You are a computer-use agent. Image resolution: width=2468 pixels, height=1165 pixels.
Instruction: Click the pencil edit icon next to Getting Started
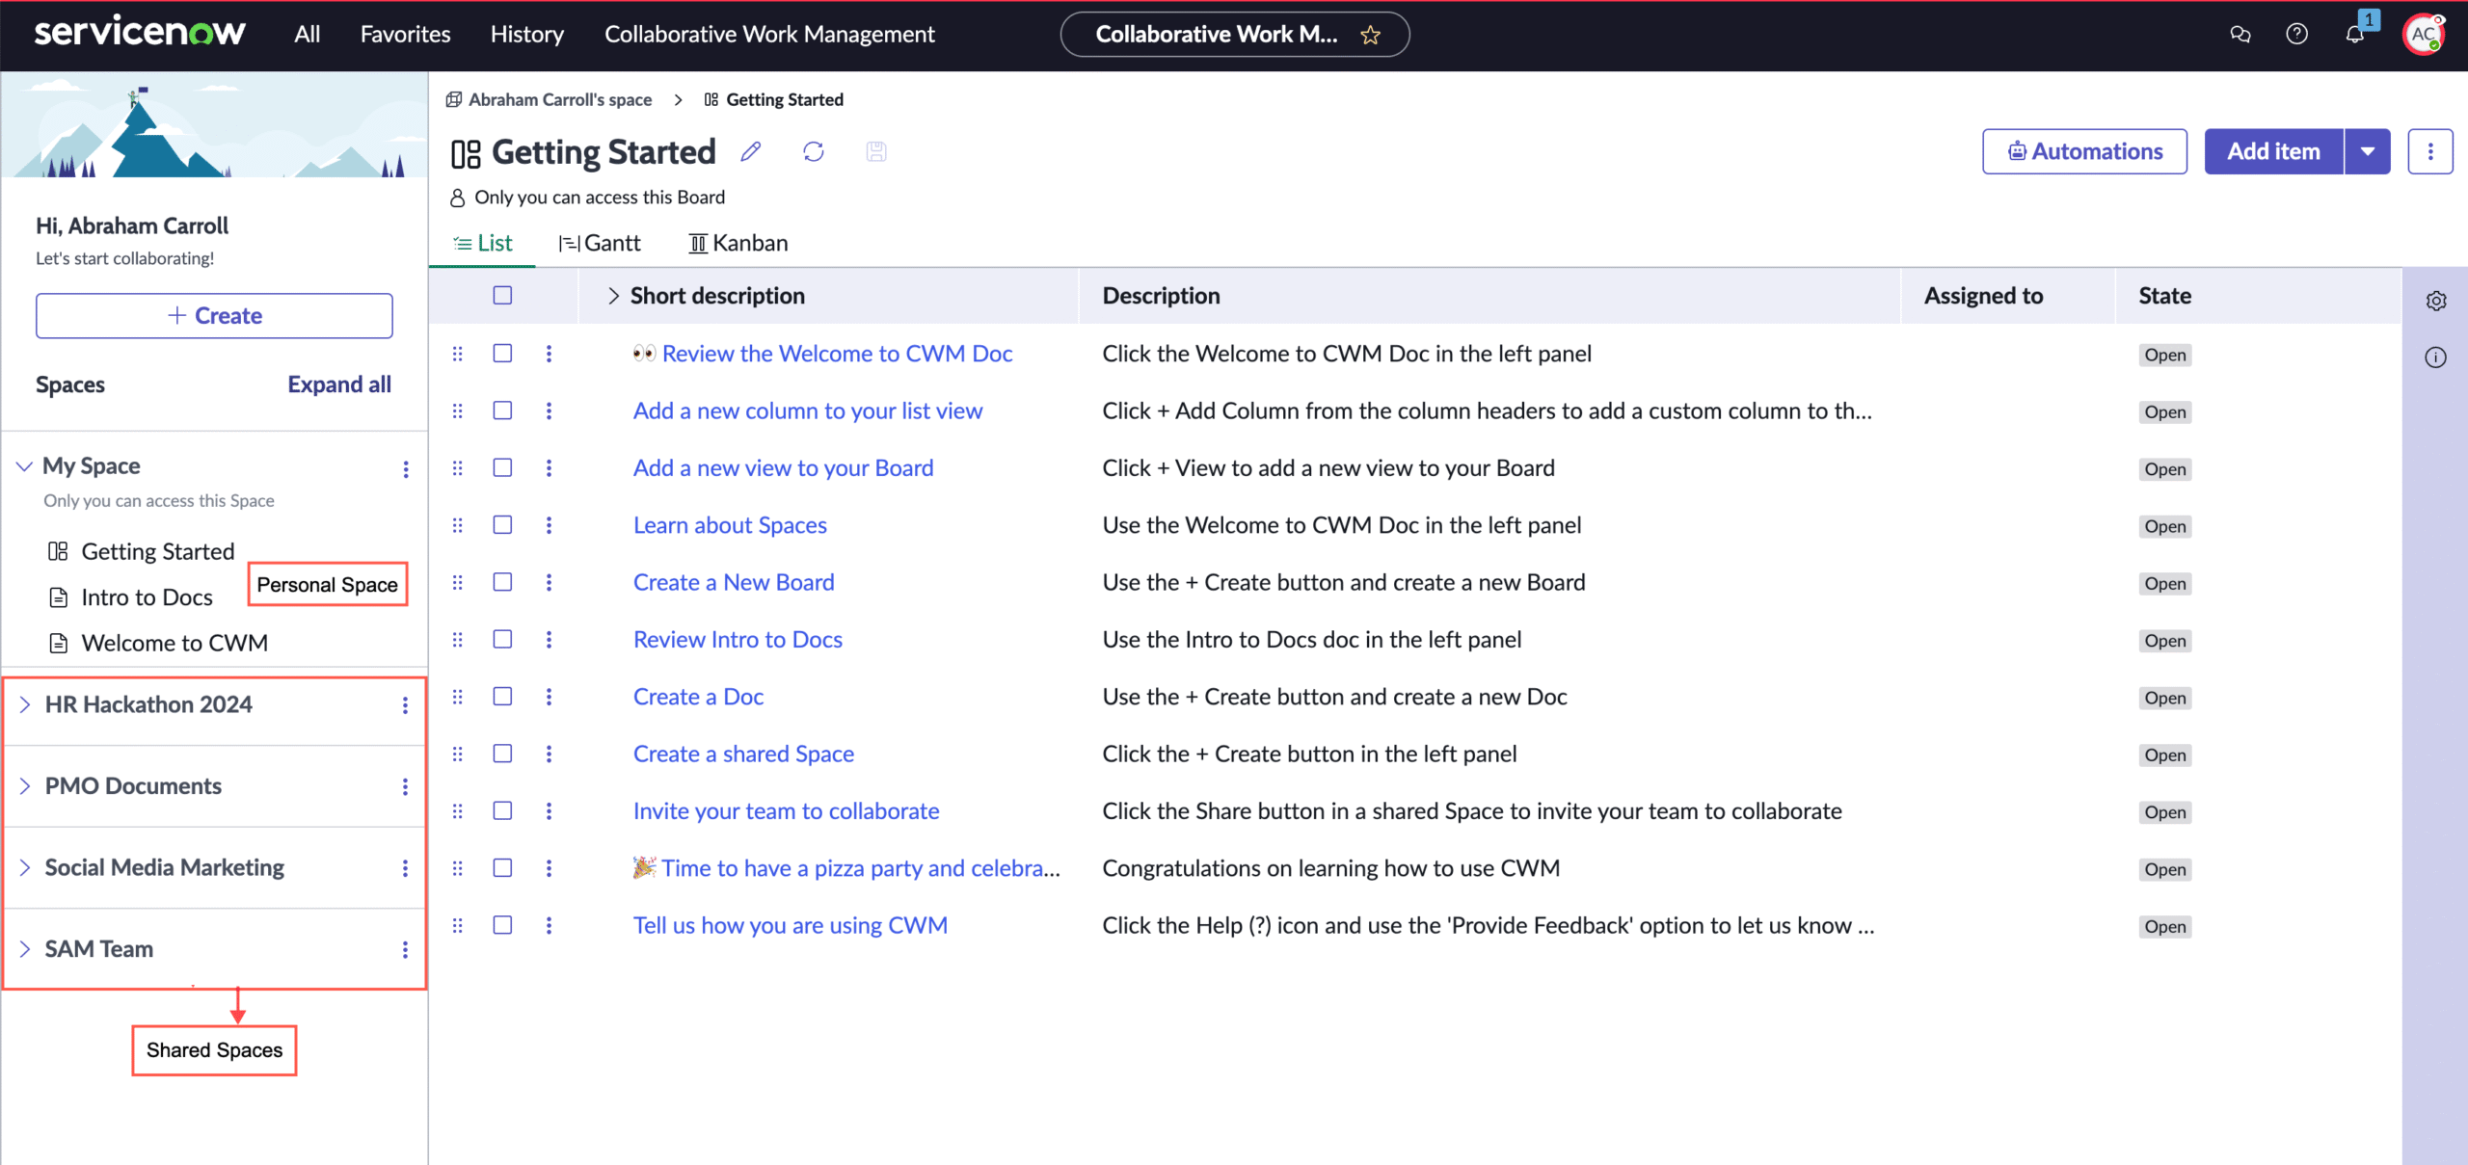[751, 151]
